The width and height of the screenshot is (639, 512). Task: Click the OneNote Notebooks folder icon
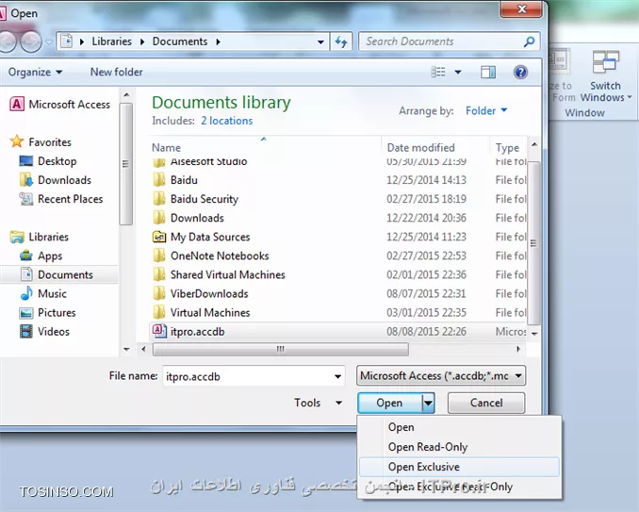click(159, 256)
